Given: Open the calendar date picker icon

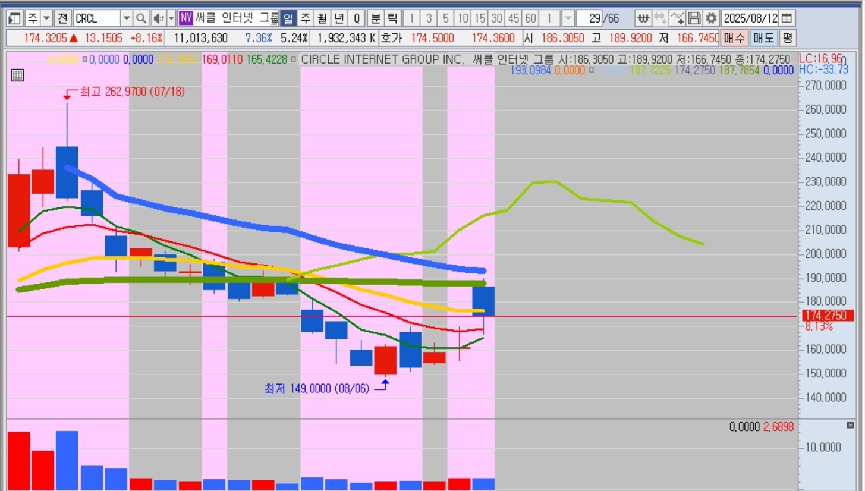Looking at the screenshot, I should point(787,18).
